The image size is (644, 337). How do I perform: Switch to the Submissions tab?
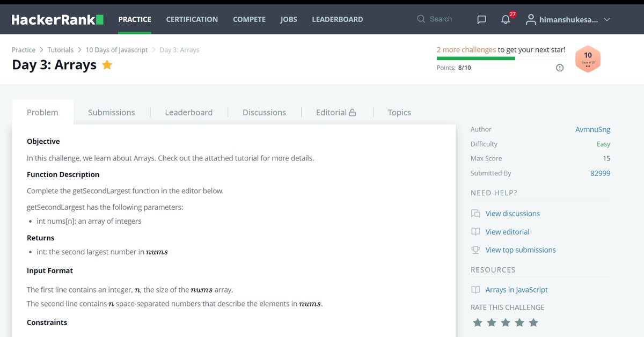(112, 112)
